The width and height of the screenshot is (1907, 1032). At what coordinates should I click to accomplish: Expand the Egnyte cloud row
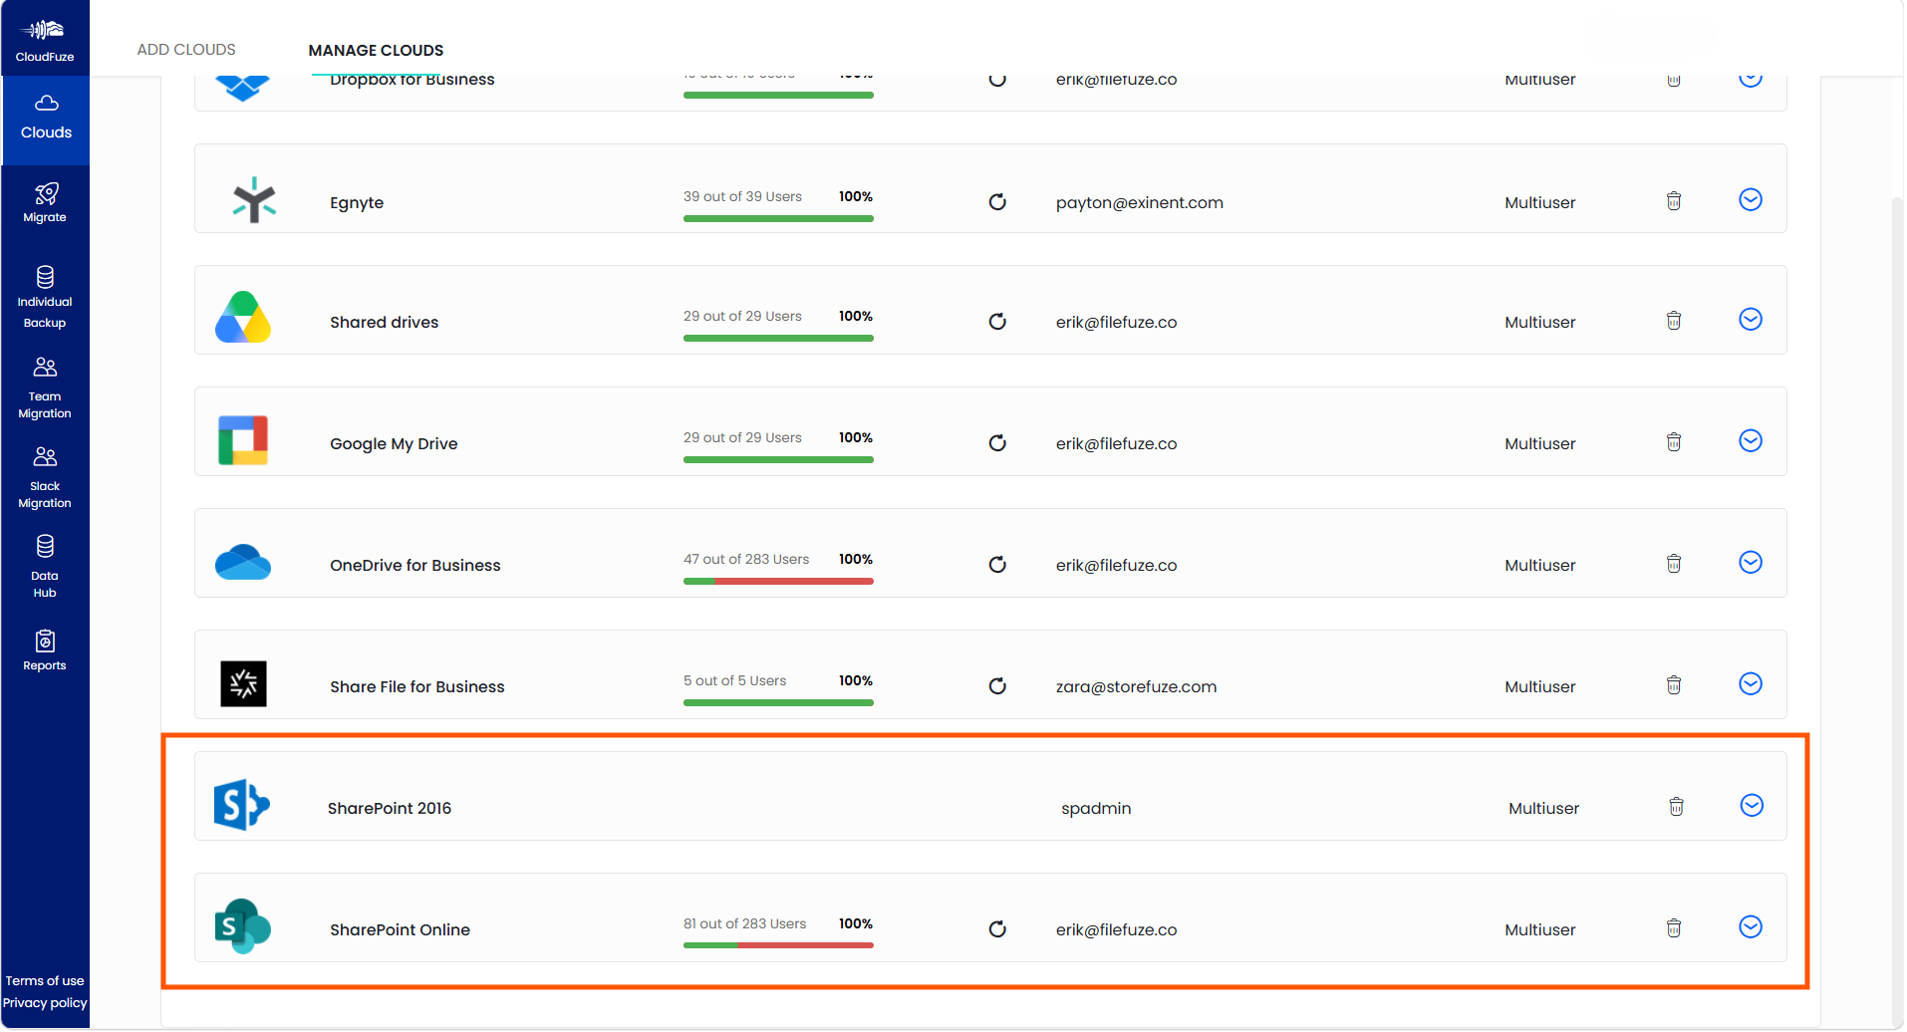[1751, 200]
